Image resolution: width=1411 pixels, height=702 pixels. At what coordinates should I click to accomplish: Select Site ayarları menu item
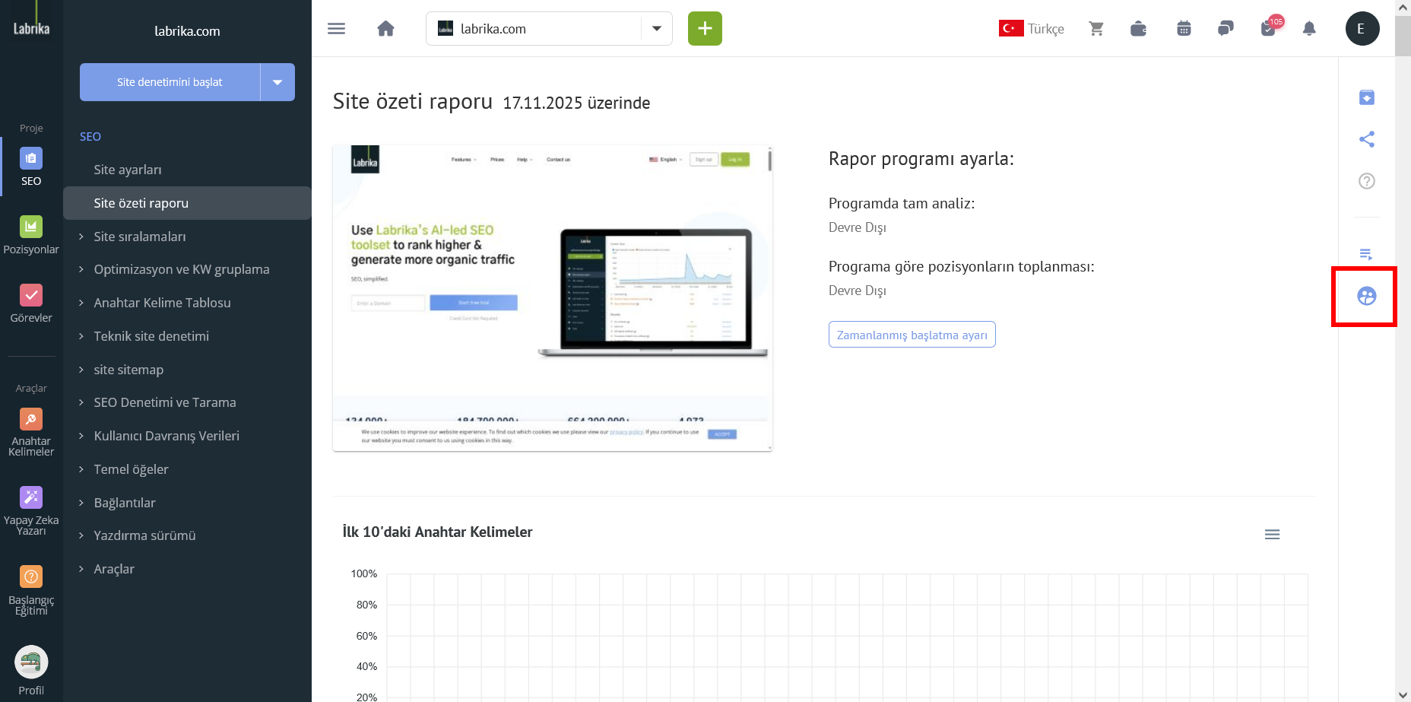(128, 170)
